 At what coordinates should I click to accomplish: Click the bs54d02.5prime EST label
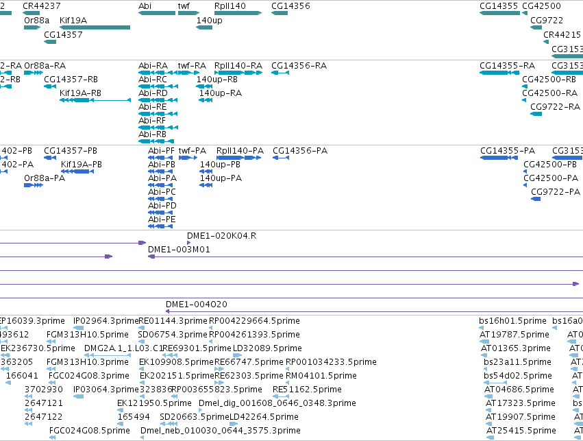518,376
